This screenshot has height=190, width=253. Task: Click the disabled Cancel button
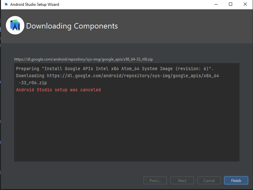(209, 180)
